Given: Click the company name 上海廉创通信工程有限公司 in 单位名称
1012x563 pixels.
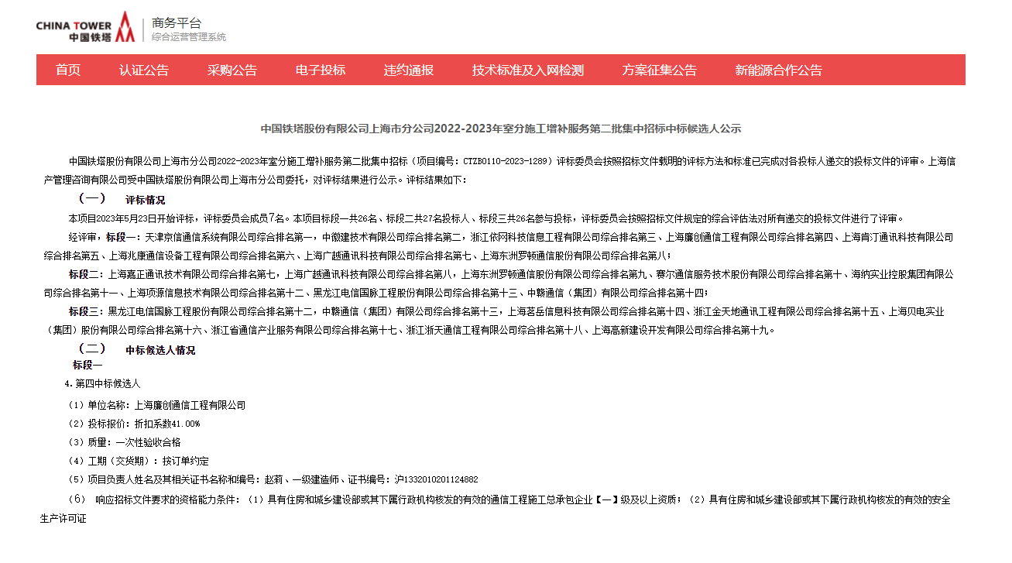Looking at the screenshot, I should pyautogui.click(x=190, y=405).
